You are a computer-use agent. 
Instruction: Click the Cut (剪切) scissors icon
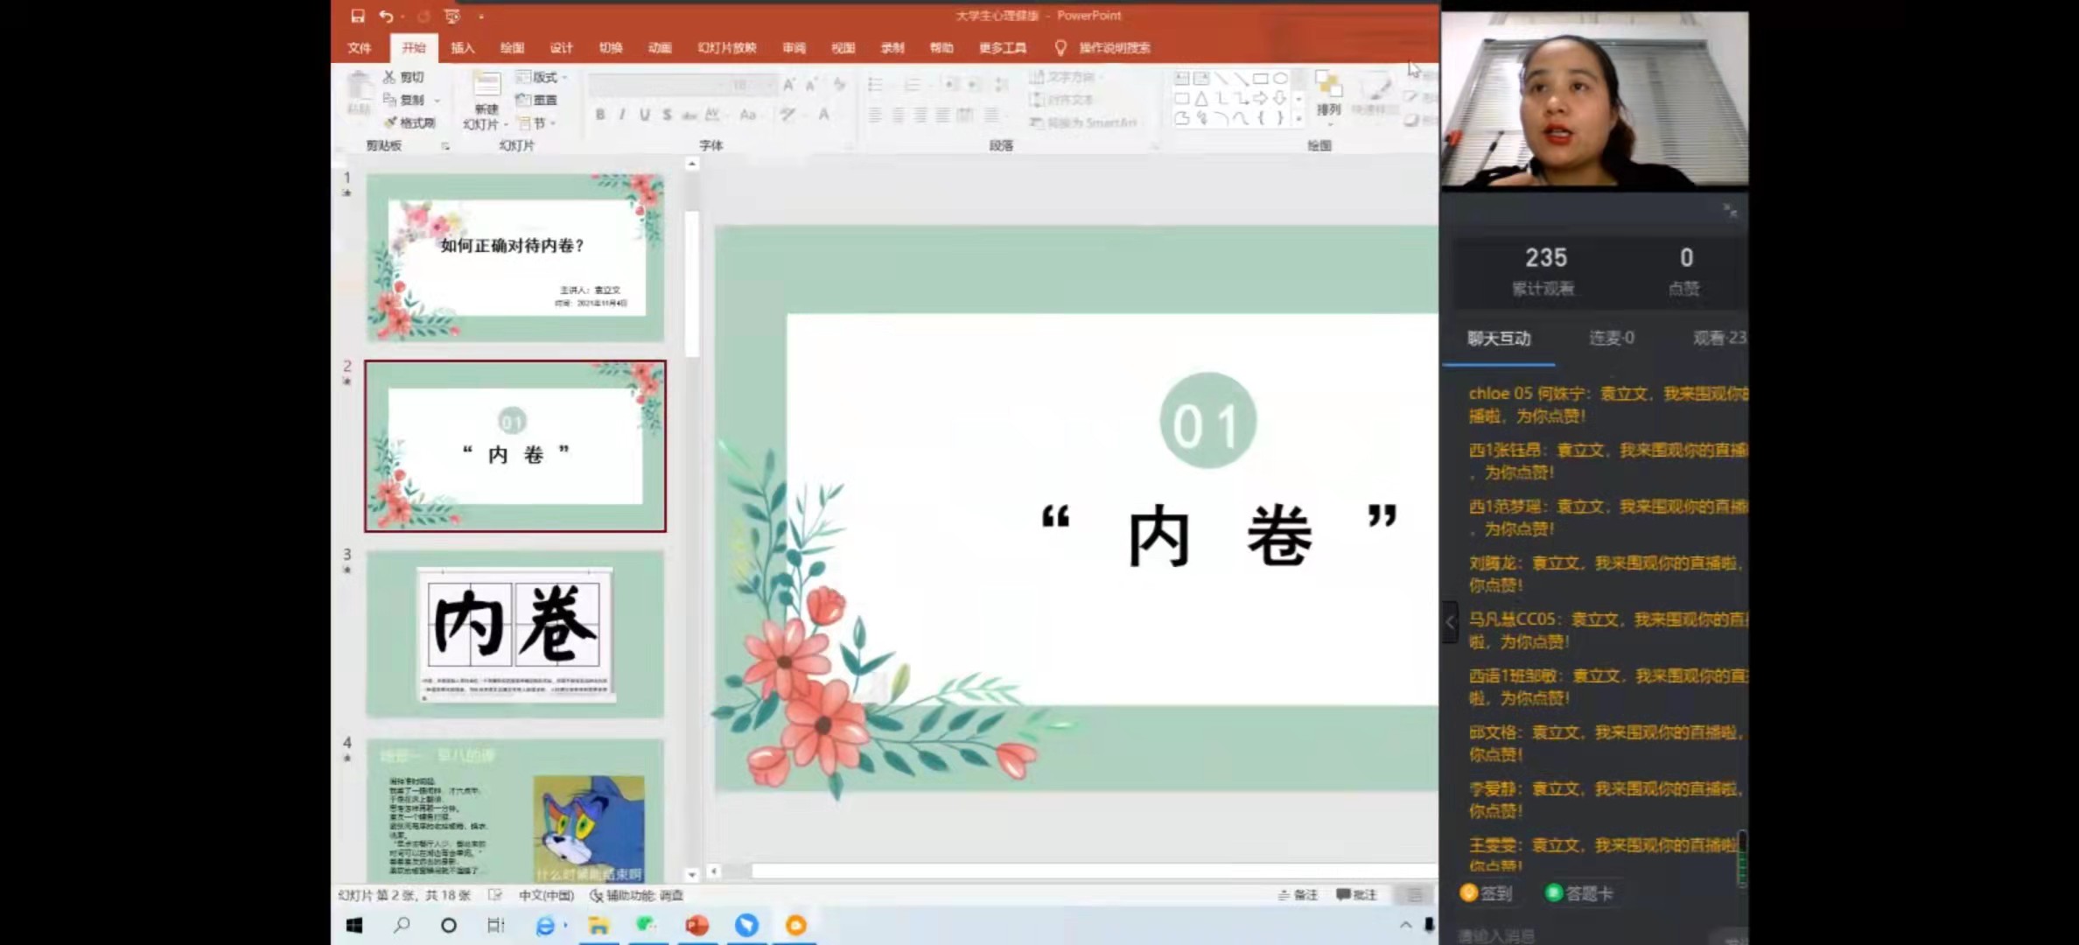coord(389,77)
